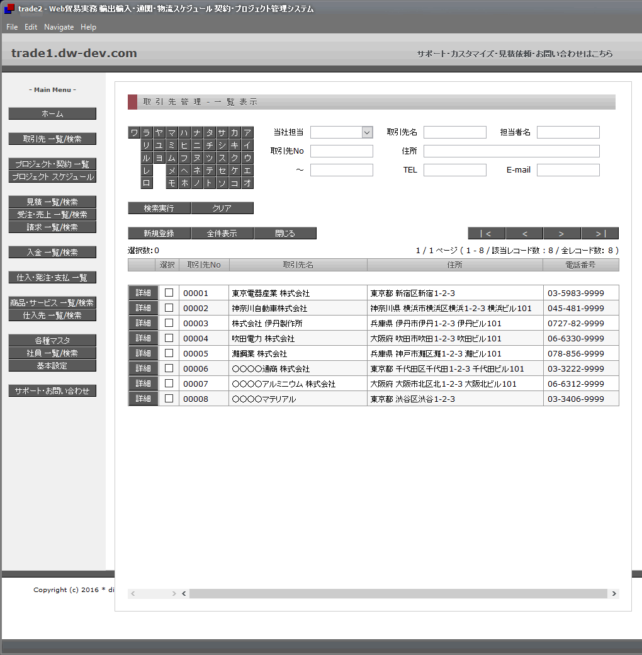Check the box for 東京電器産業 株式会社

(169, 293)
